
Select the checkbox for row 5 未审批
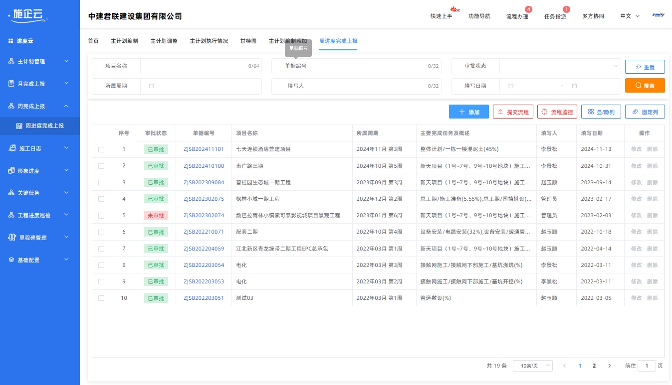tap(101, 216)
